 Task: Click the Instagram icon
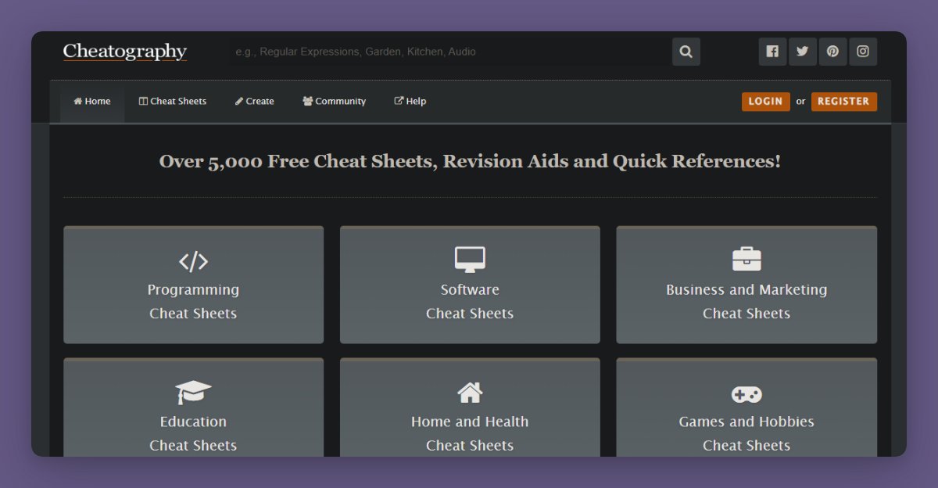coord(863,51)
